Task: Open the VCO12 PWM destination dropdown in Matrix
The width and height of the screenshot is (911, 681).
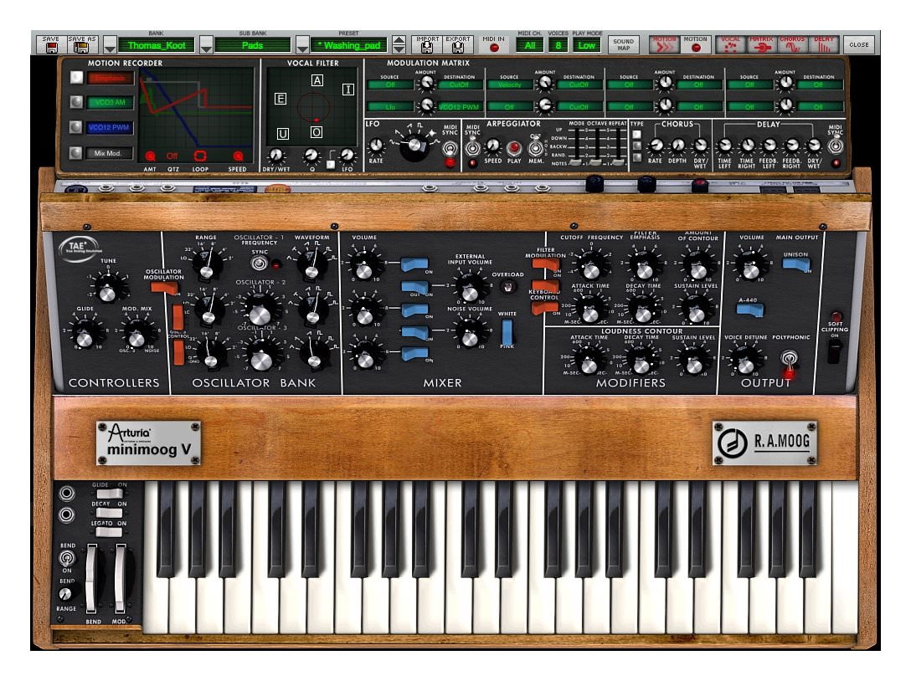Action: [x=460, y=107]
